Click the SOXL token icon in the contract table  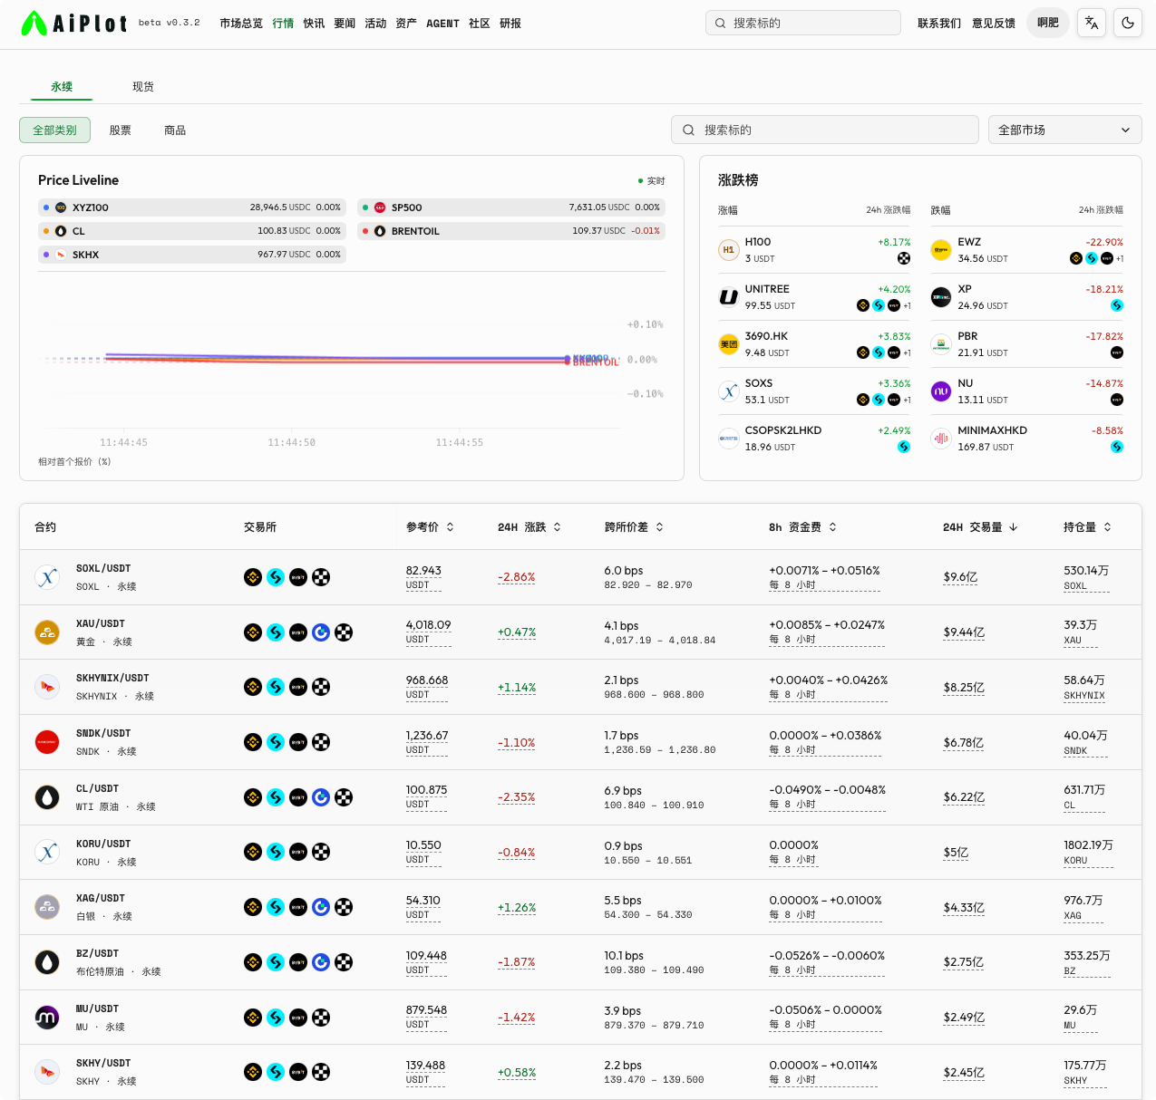point(47,577)
